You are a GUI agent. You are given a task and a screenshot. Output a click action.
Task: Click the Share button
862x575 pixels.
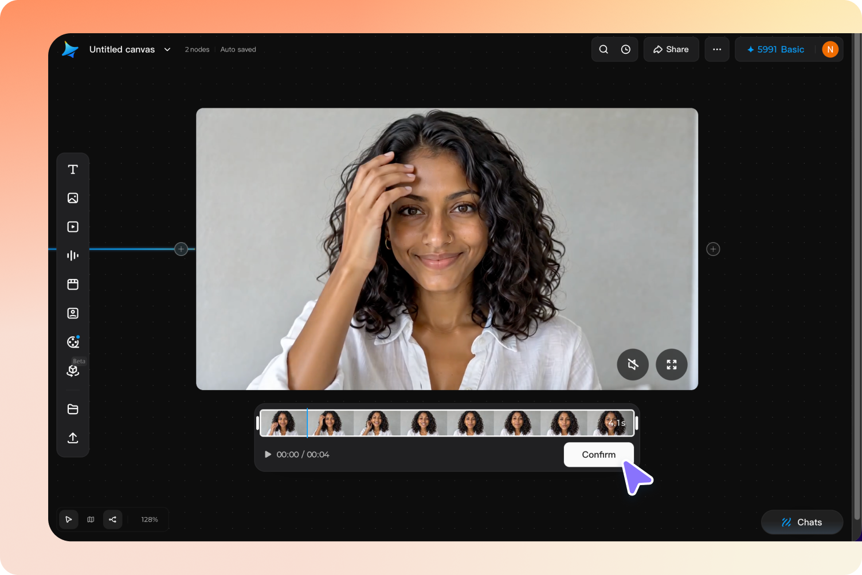point(671,49)
